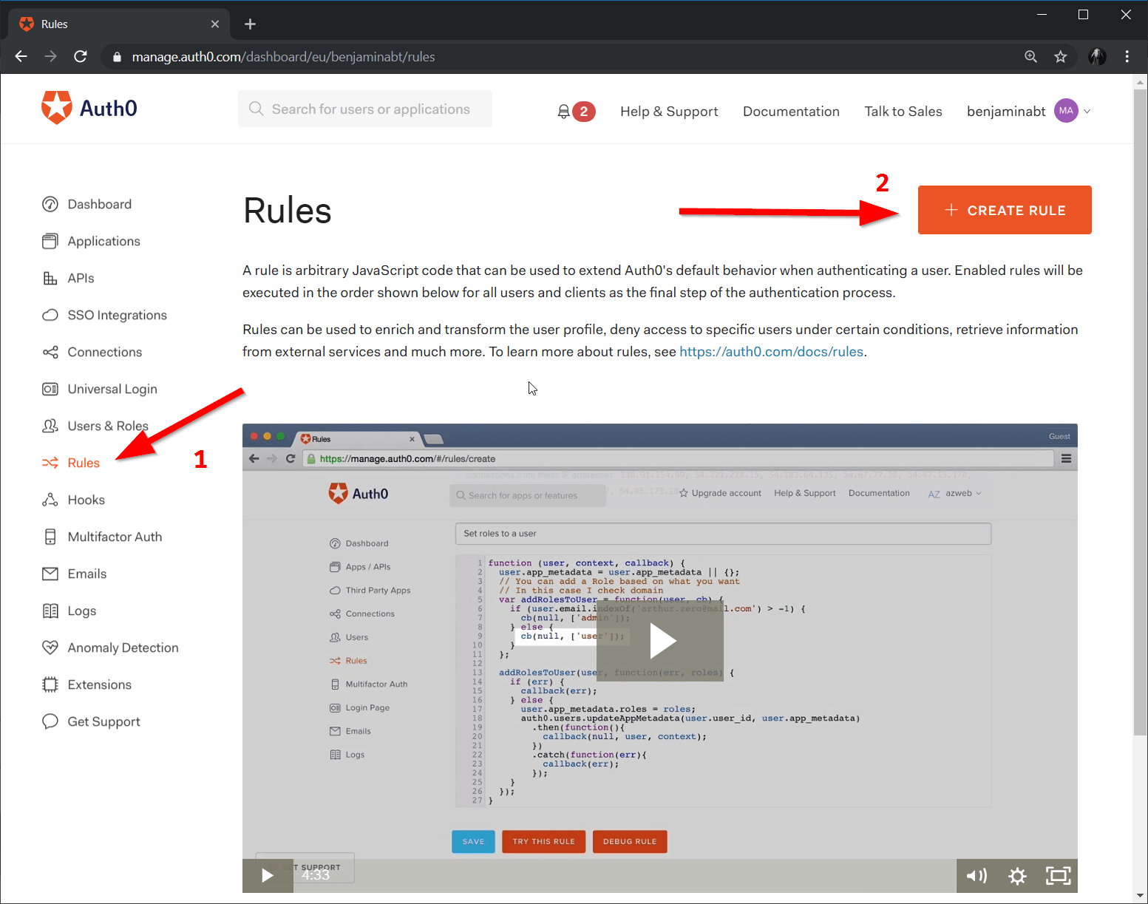The height and width of the screenshot is (904, 1148).
Task: Open Help & Support from top navigation
Action: (x=668, y=111)
